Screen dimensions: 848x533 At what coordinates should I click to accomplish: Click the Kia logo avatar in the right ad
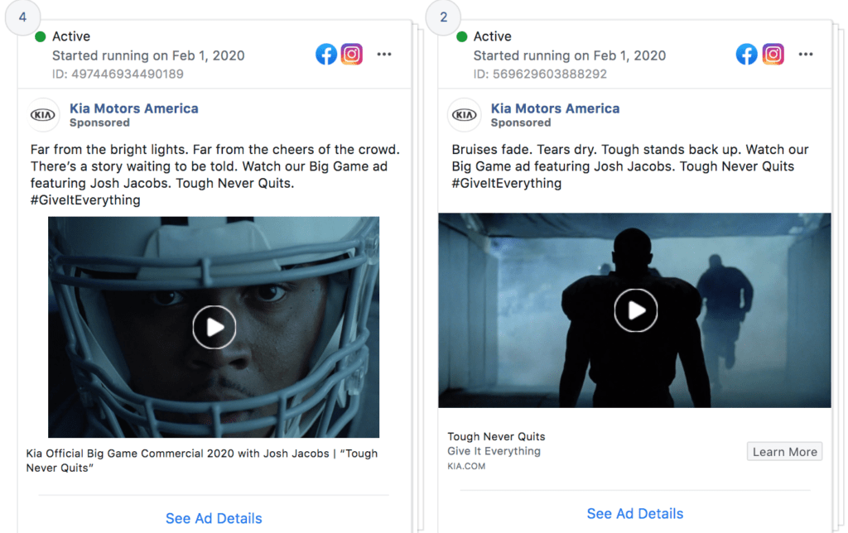pos(464,114)
